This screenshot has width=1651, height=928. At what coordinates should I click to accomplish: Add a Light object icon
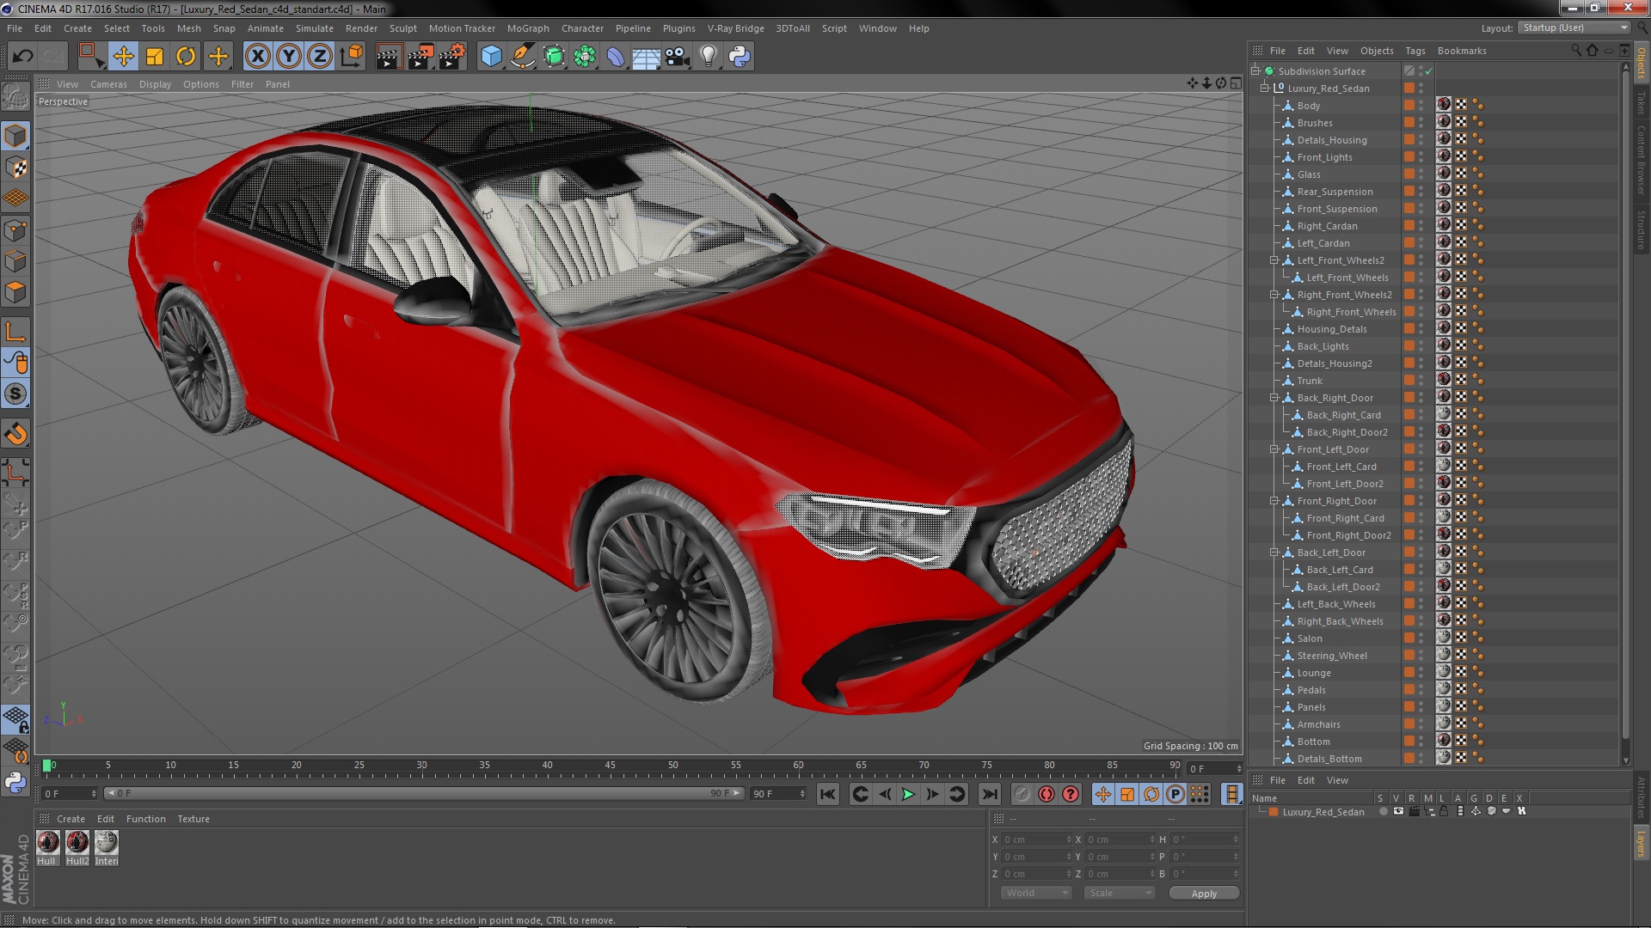click(x=709, y=57)
